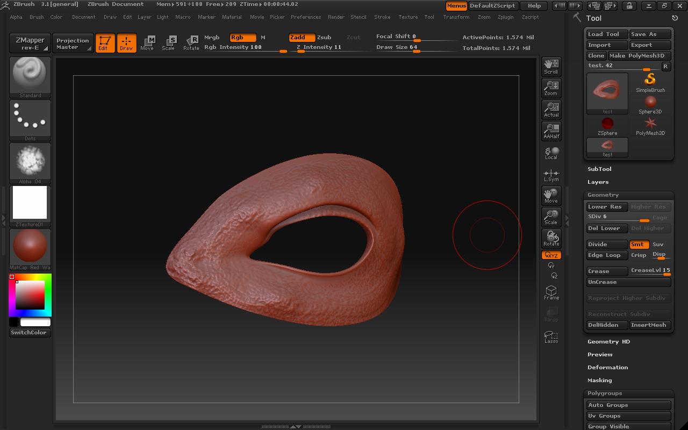Open the Transform menu
The image size is (688, 430).
pos(456,17)
